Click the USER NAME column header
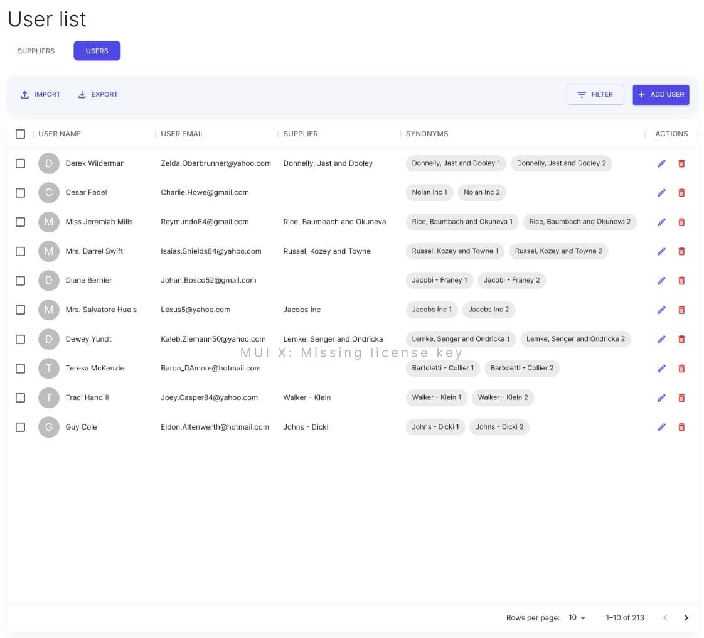The width and height of the screenshot is (704, 638). point(60,134)
